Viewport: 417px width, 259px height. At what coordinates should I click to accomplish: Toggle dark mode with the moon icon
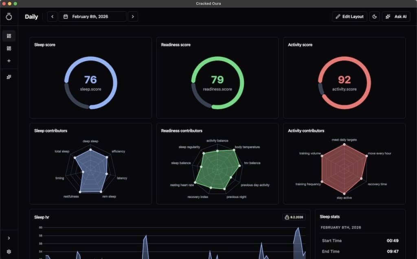pos(374,17)
